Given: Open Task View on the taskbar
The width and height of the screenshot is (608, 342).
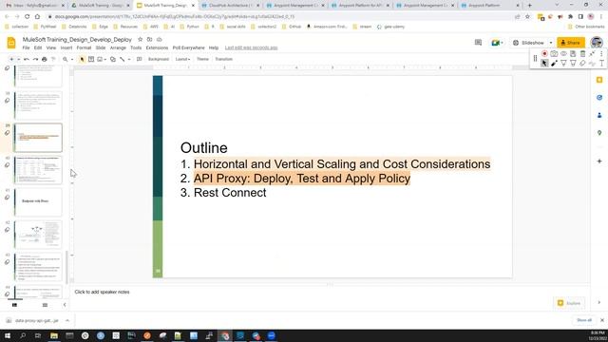Looking at the screenshot, I should (38, 335).
